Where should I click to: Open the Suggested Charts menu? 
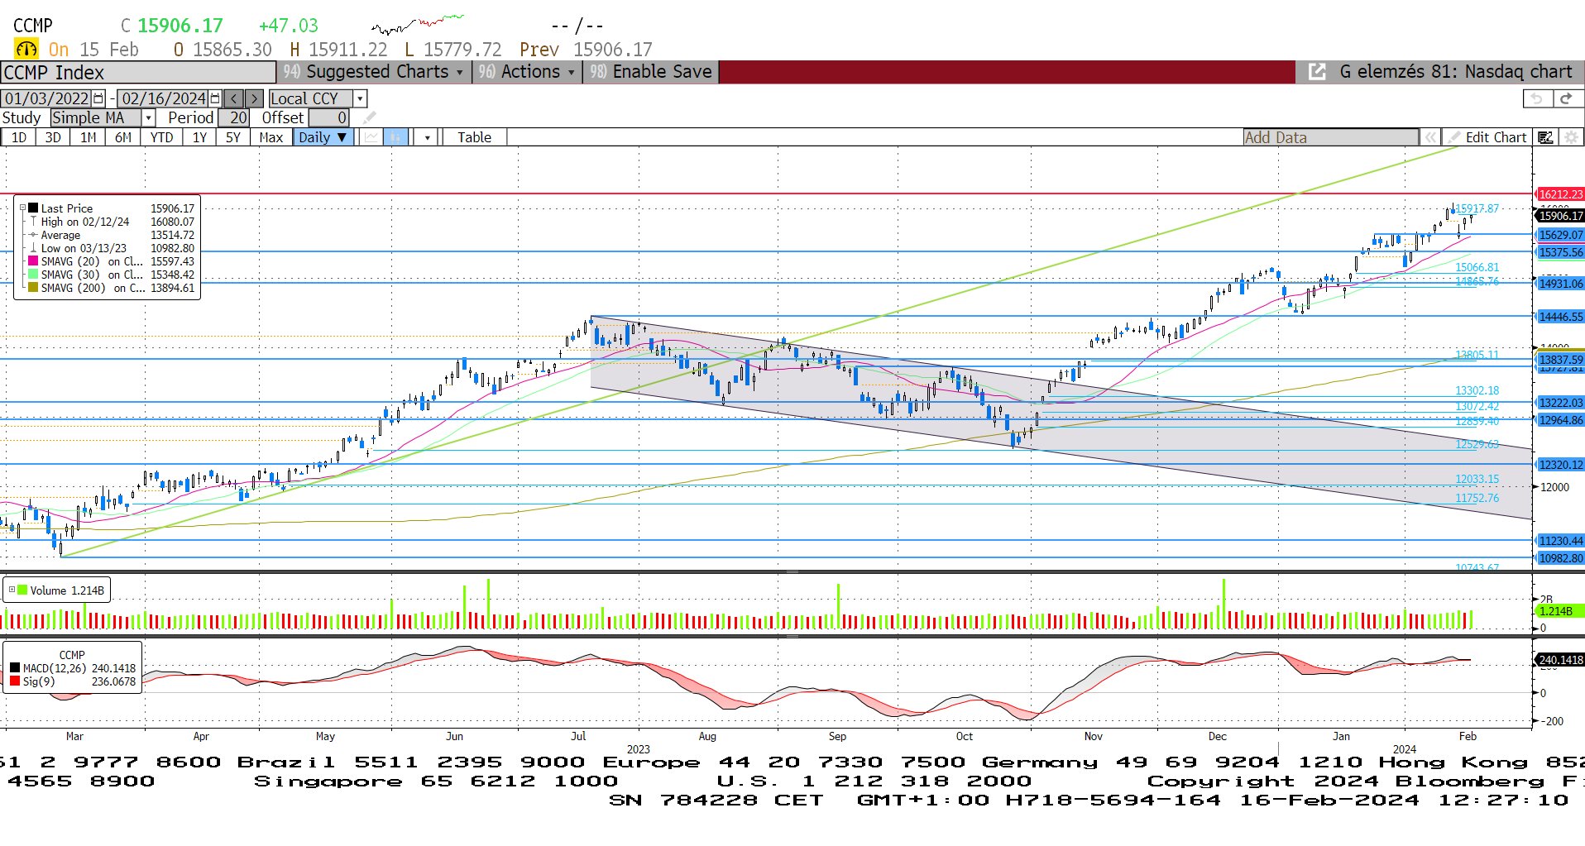coord(373,72)
